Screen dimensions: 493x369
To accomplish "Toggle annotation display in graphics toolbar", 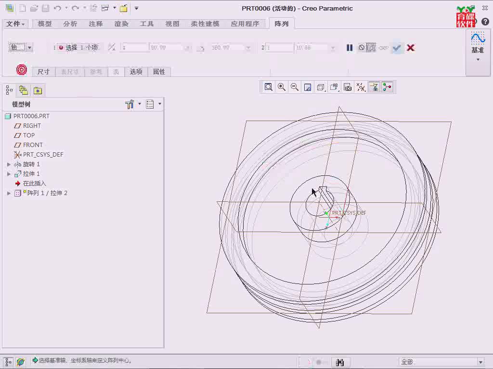I will [x=374, y=87].
